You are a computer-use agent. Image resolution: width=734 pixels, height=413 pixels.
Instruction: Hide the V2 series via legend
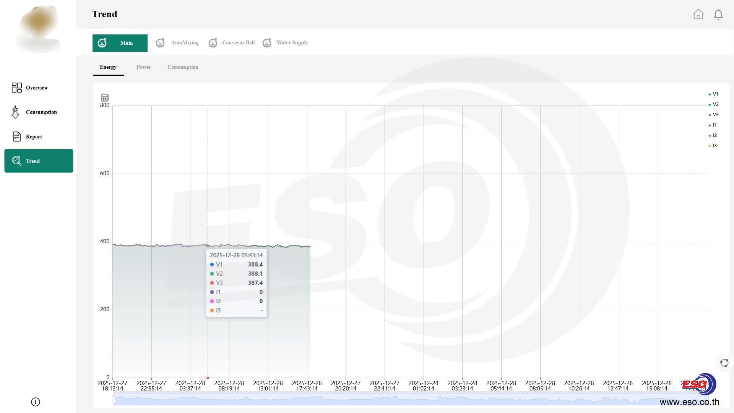pyautogui.click(x=713, y=104)
